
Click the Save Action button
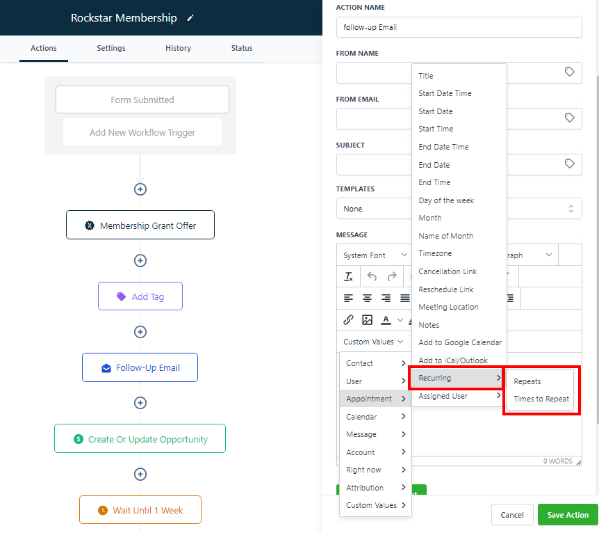(x=567, y=515)
